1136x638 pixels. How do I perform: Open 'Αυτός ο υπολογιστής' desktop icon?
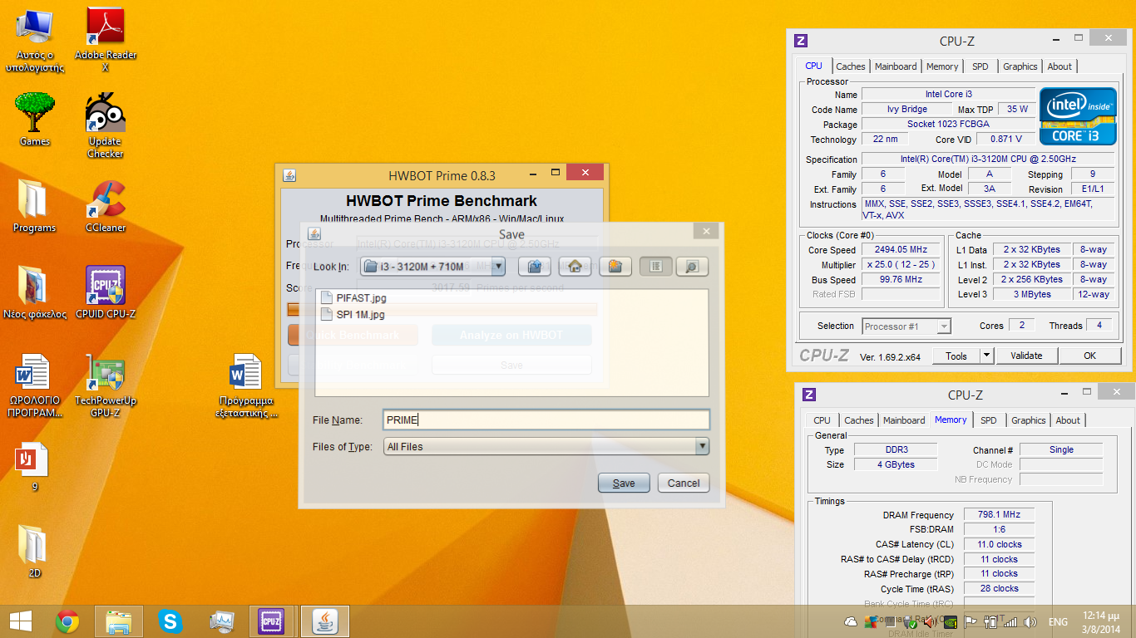(x=35, y=40)
